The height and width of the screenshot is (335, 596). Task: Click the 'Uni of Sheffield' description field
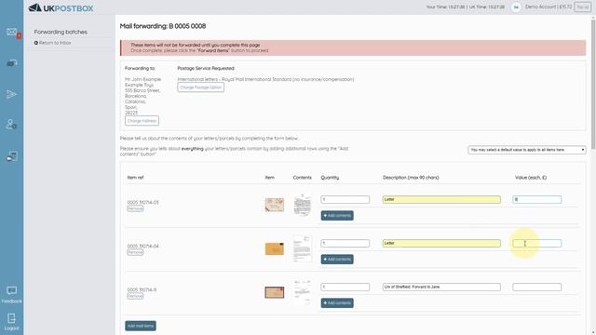pos(441,288)
